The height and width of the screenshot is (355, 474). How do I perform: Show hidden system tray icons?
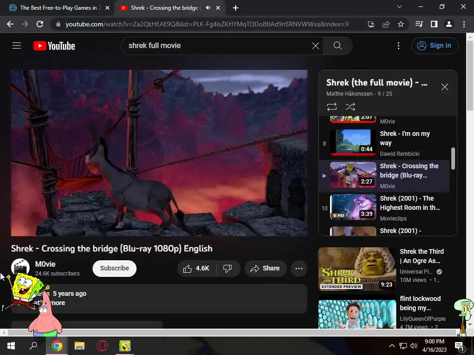click(392, 346)
